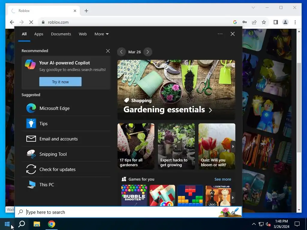Close the Roblox tab
This screenshot has height=230, width=307.
point(75,11)
